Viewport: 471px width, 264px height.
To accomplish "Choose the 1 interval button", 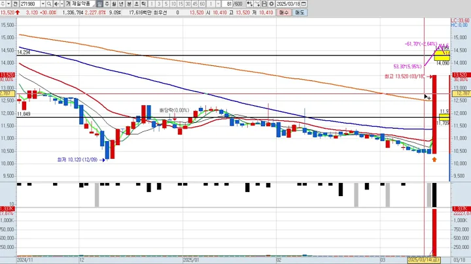I will [x=152, y=4].
